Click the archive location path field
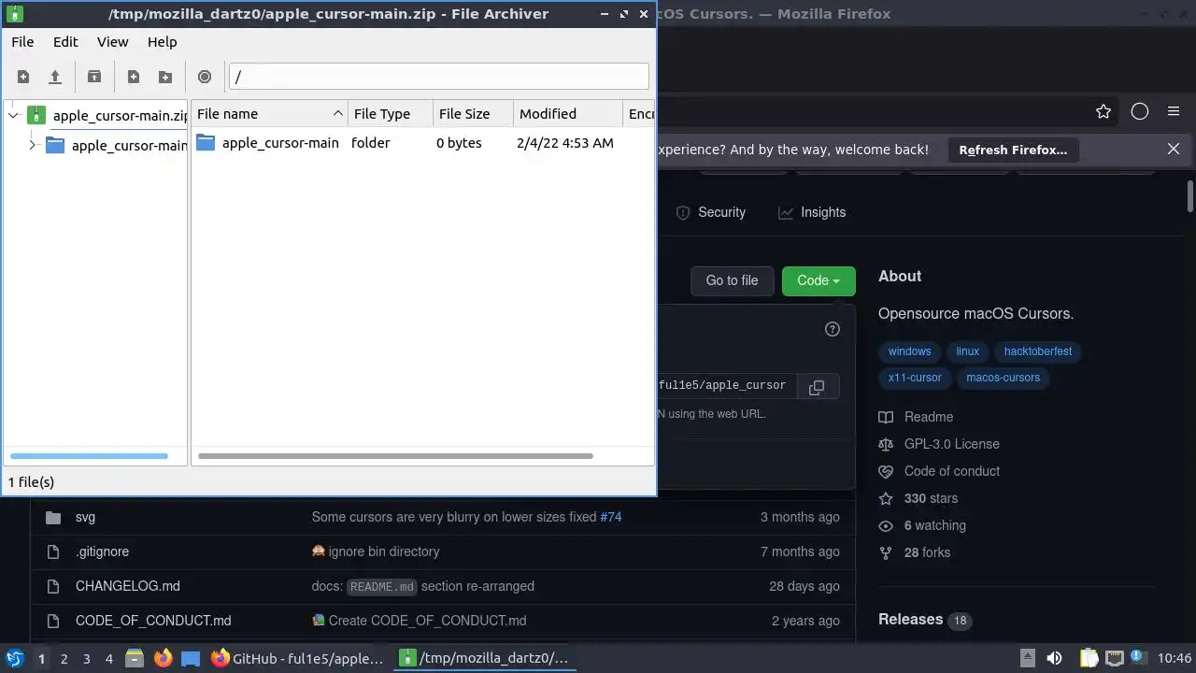Viewport: 1196px width, 673px height. [x=438, y=77]
